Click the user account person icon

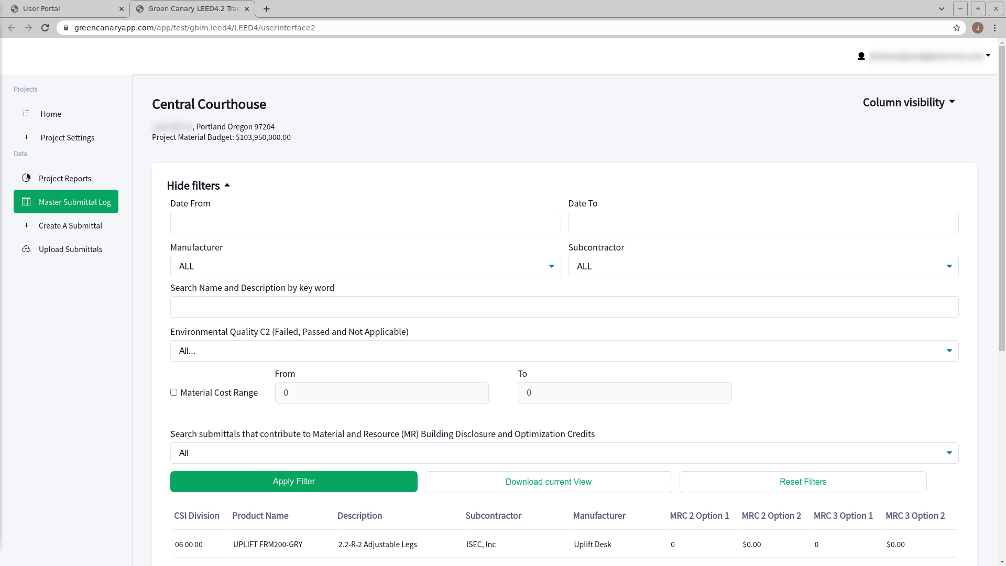point(861,56)
